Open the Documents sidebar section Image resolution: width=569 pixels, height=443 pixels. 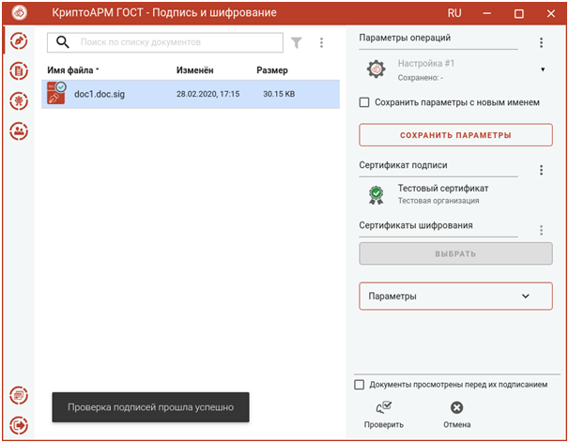(x=19, y=70)
